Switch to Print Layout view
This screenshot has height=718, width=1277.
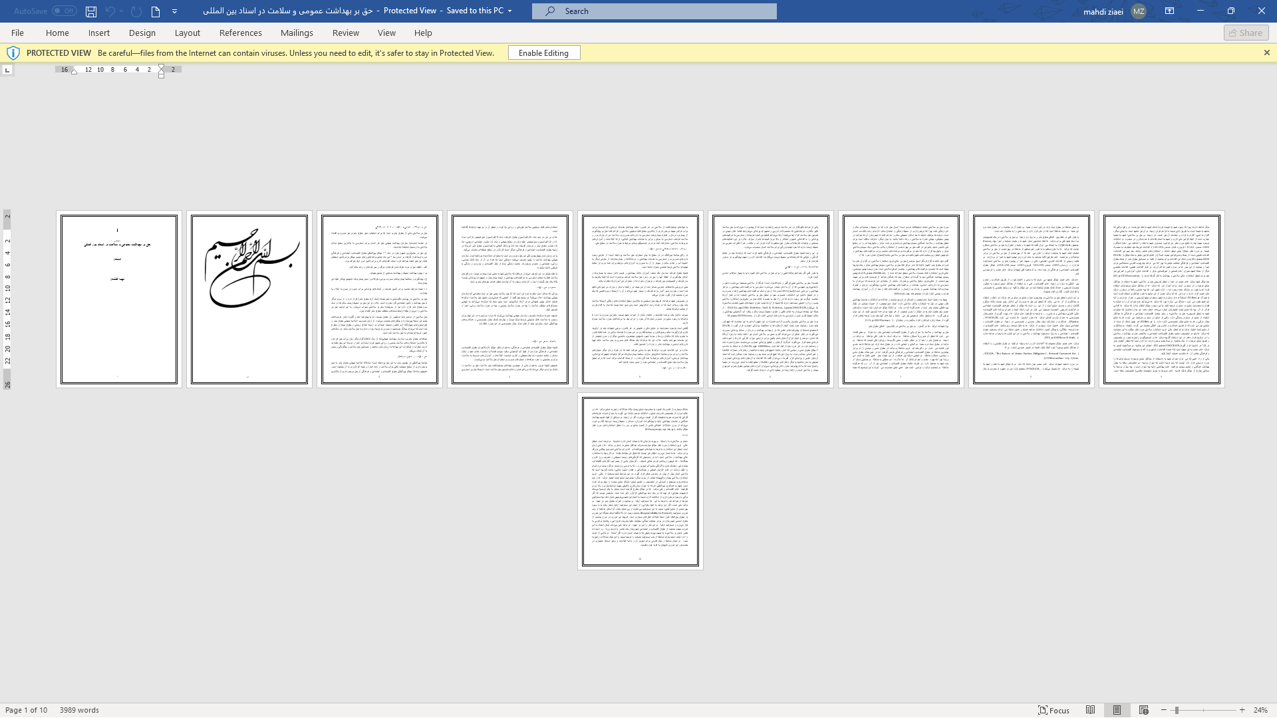point(1117,710)
